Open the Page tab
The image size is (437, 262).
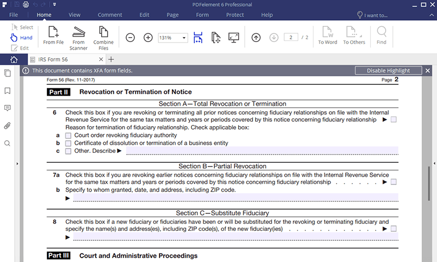click(173, 15)
